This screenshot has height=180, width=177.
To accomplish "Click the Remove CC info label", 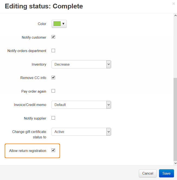I will 33,78.
